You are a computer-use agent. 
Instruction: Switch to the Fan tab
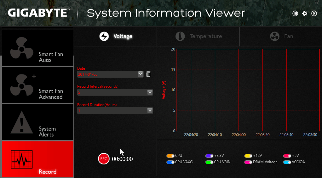[x=281, y=36]
